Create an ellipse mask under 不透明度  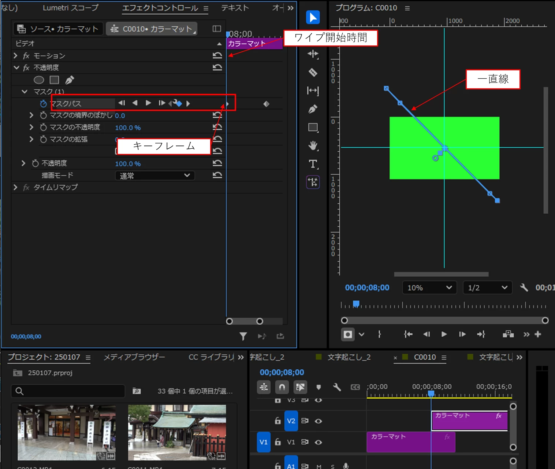click(x=39, y=80)
